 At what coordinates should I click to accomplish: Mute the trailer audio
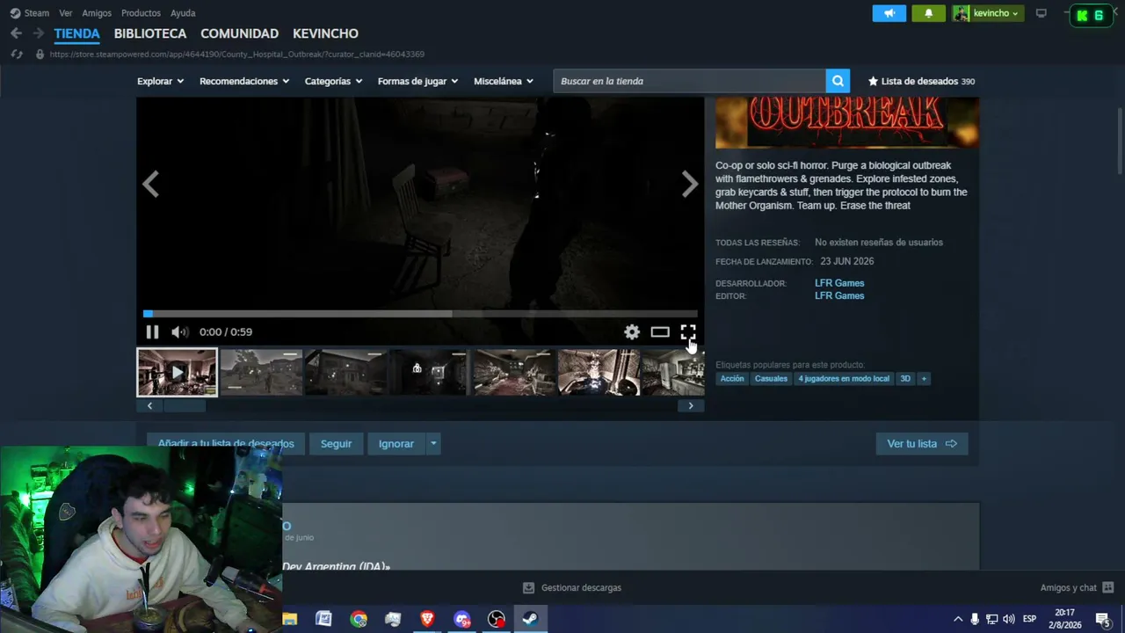[179, 331]
